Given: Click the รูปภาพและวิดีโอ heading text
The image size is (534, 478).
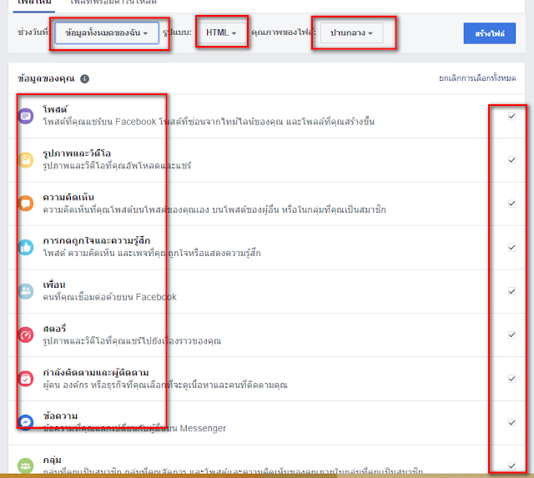Looking at the screenshot, I should [77, 153].
